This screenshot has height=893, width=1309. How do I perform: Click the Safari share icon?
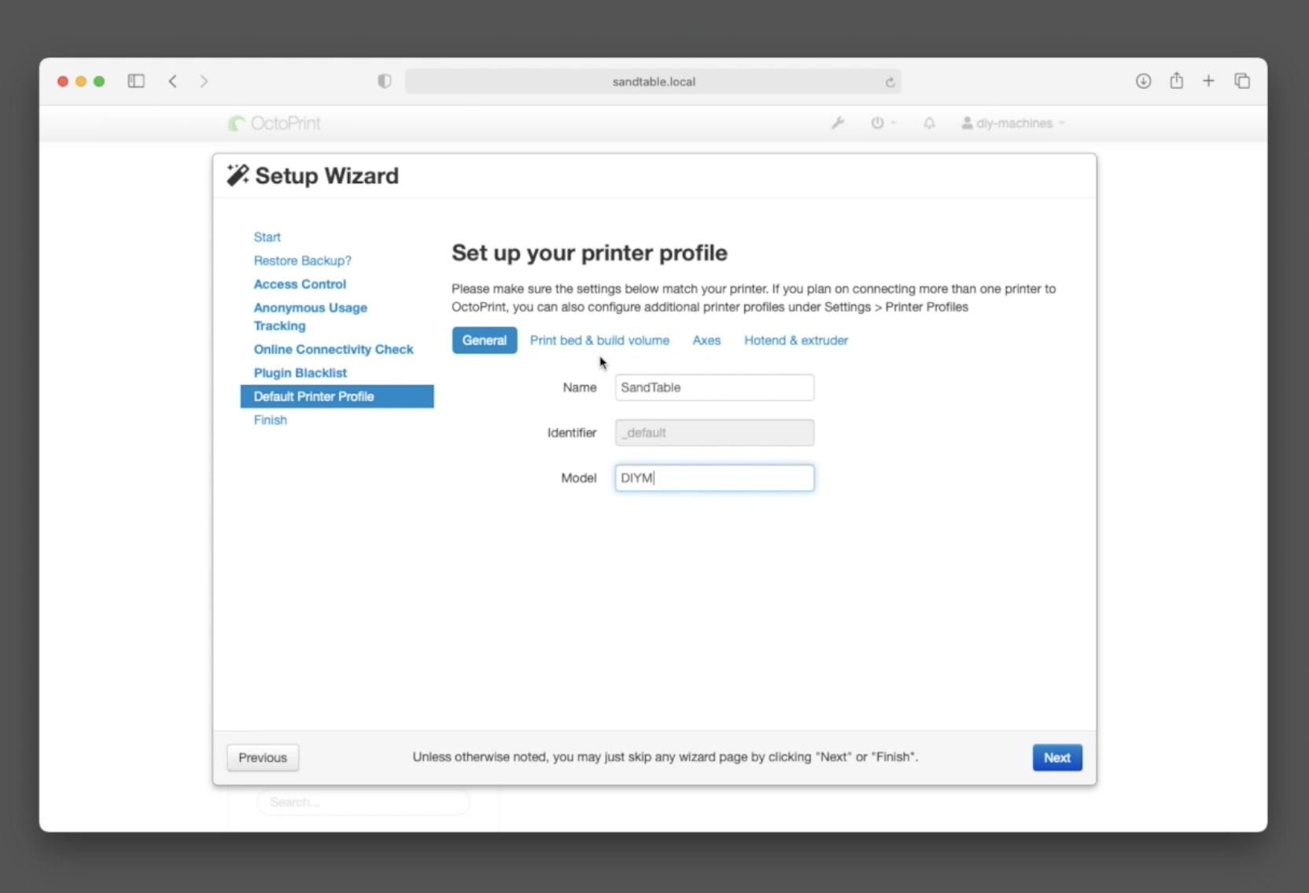[1176, 80]
